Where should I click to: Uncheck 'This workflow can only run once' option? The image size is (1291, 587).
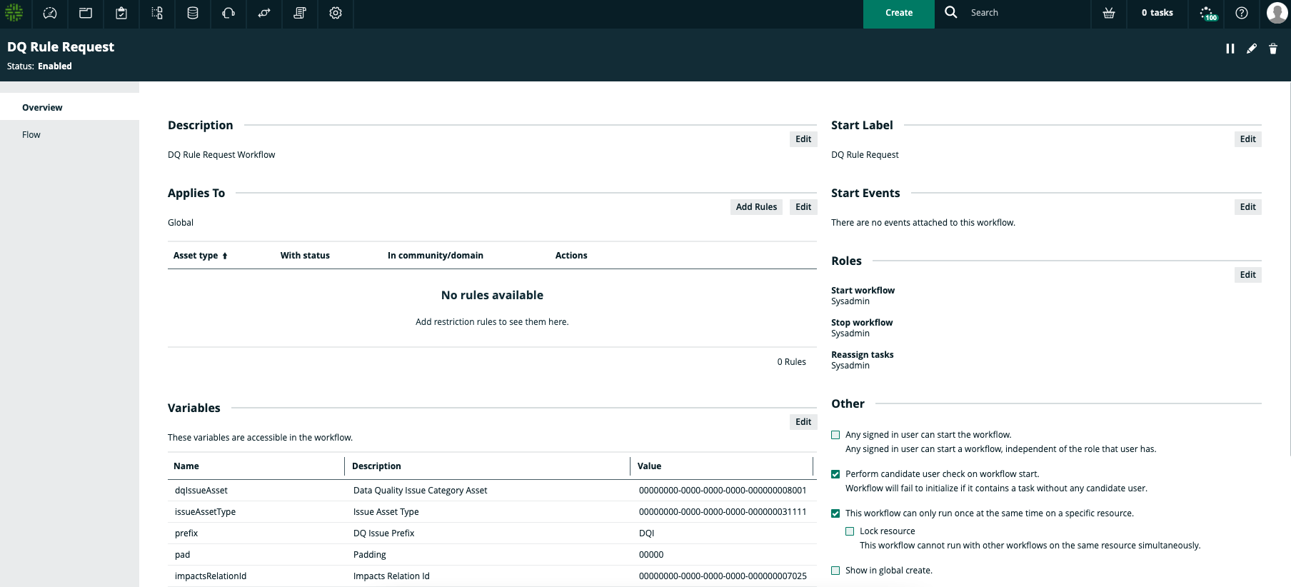tap(835, 513)
